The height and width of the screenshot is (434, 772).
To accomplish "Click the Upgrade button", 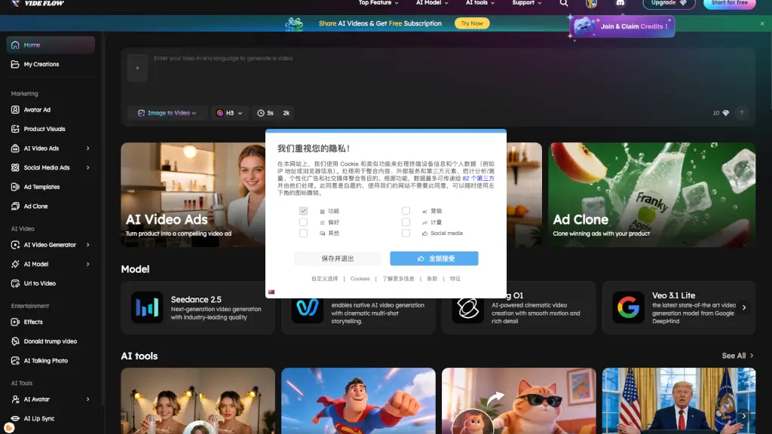I will (669, 4).
